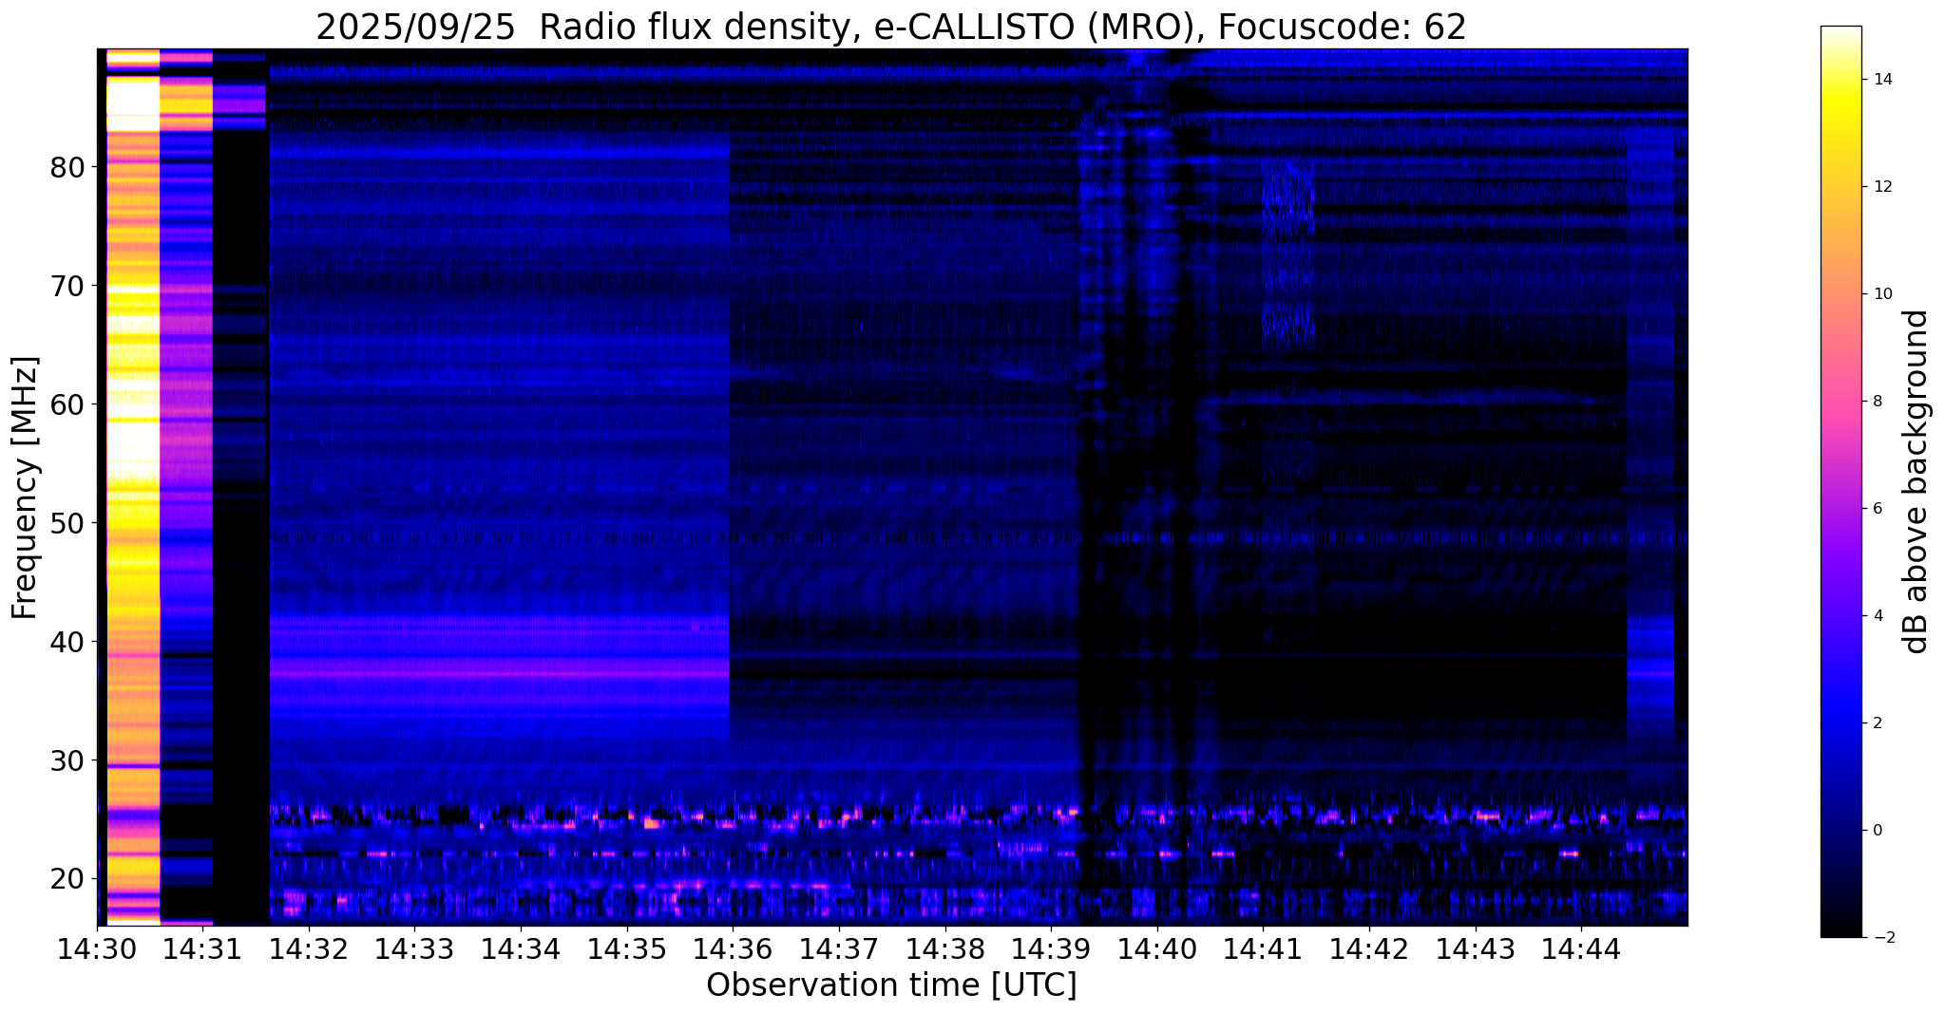
Task: Click the 80 MHz frequency tick label
Action: point(67,168)
